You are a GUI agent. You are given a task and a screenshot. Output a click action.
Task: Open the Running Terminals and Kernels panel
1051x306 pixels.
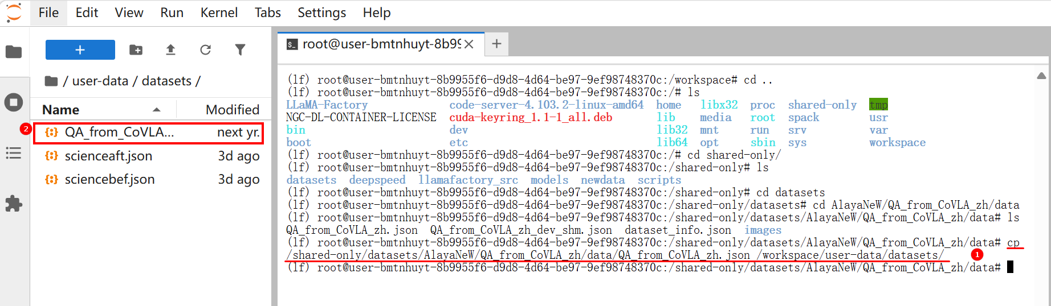(x=14, y=102)
